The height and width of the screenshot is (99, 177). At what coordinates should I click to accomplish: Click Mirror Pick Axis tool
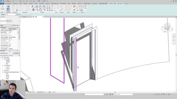point(41,6)
